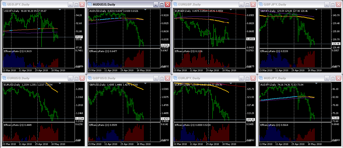
Task: Click the USDJPY chart window icon
Action: 4,5
